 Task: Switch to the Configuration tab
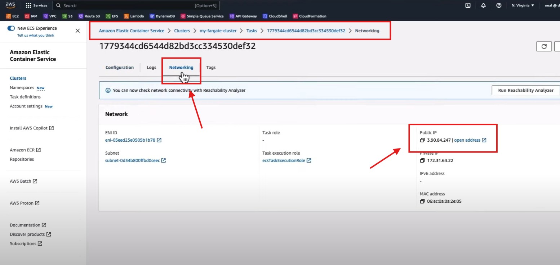coord(119,68)
